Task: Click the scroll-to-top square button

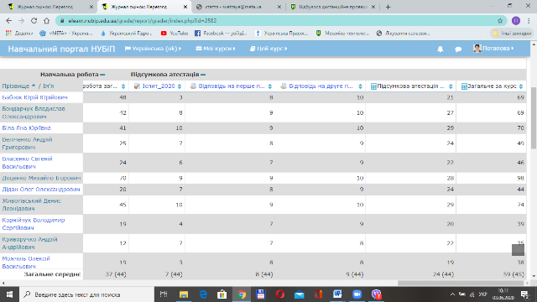Action: click(518, 250)
